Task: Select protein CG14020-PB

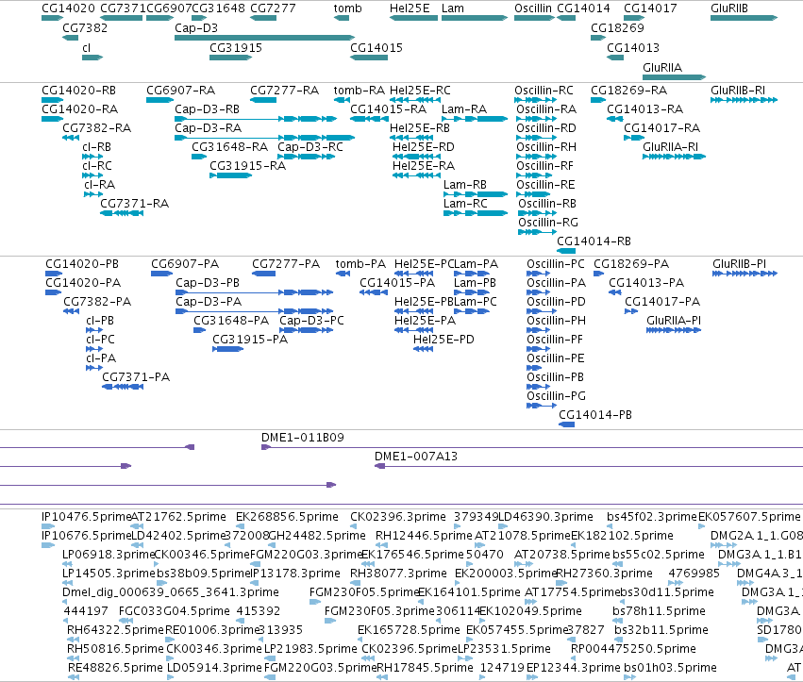Action: [82, 264]
